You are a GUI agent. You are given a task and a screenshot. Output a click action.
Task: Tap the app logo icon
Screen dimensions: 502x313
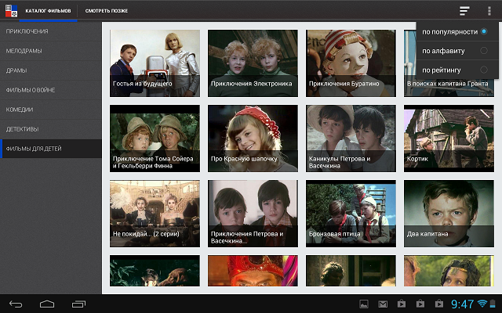click(12, 11)
